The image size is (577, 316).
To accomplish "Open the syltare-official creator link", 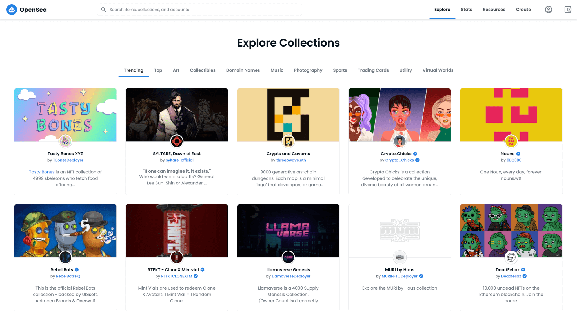I will click(x=179, y=160).
